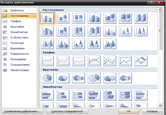Pick the 100% stacked line chart
The height and width of the screenshot is (115, 166).
coord(78,61)
